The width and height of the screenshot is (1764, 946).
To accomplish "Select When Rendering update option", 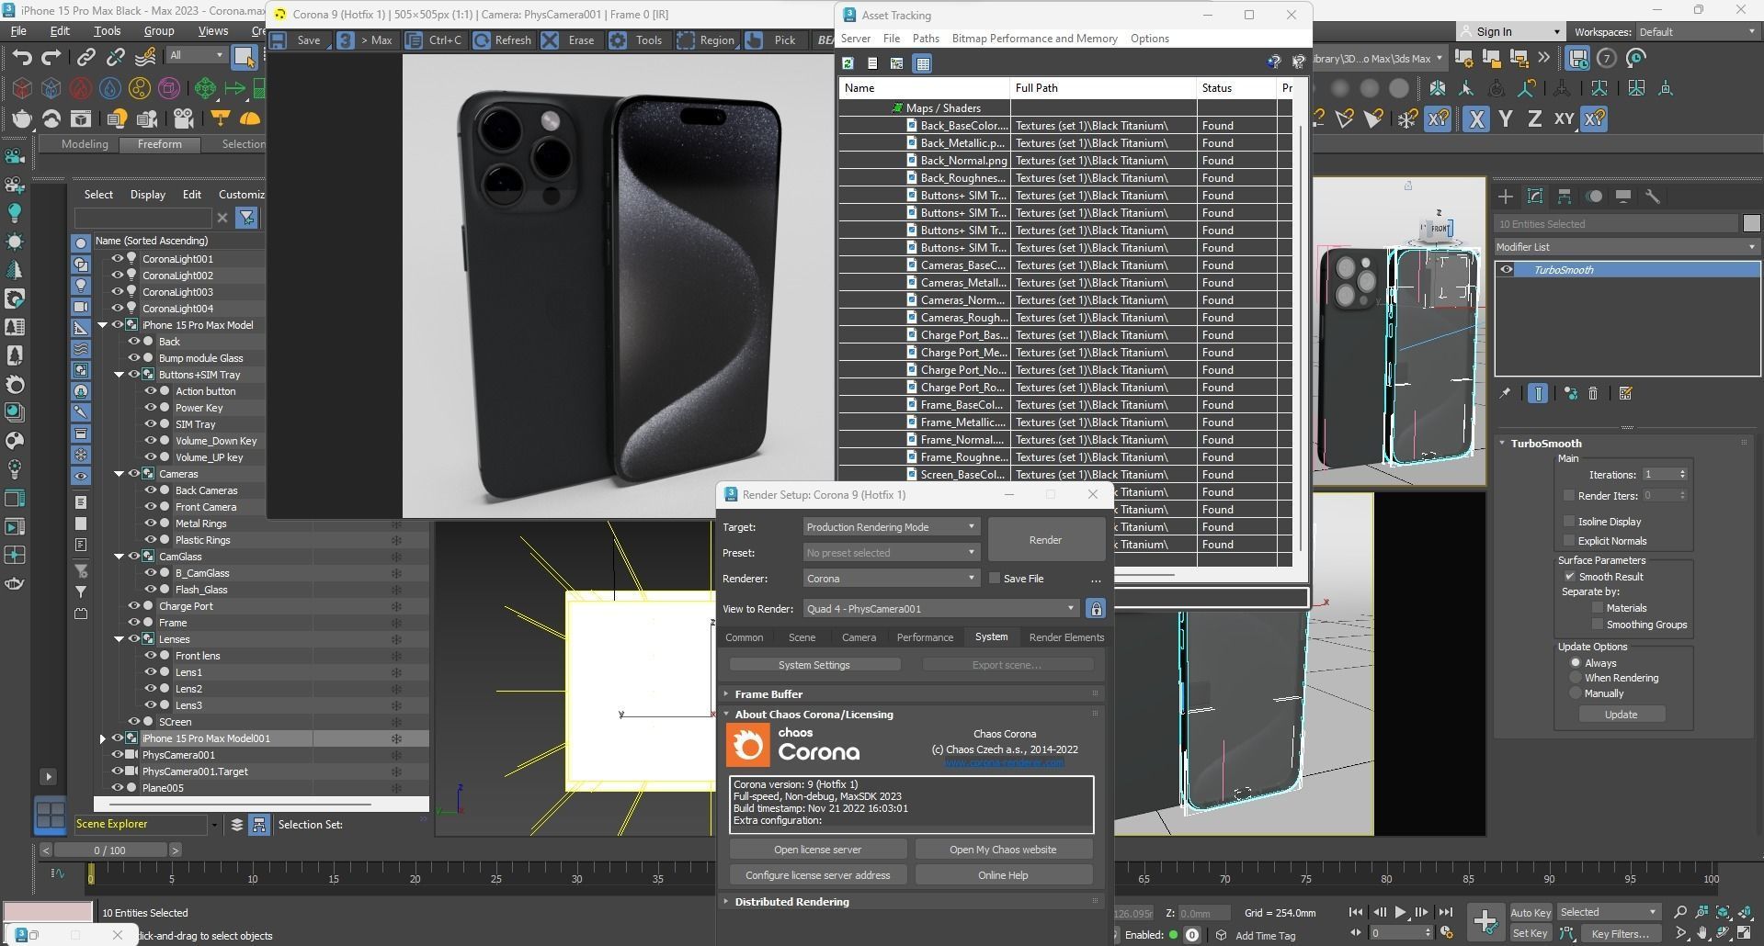I will tap(1576, 678).
